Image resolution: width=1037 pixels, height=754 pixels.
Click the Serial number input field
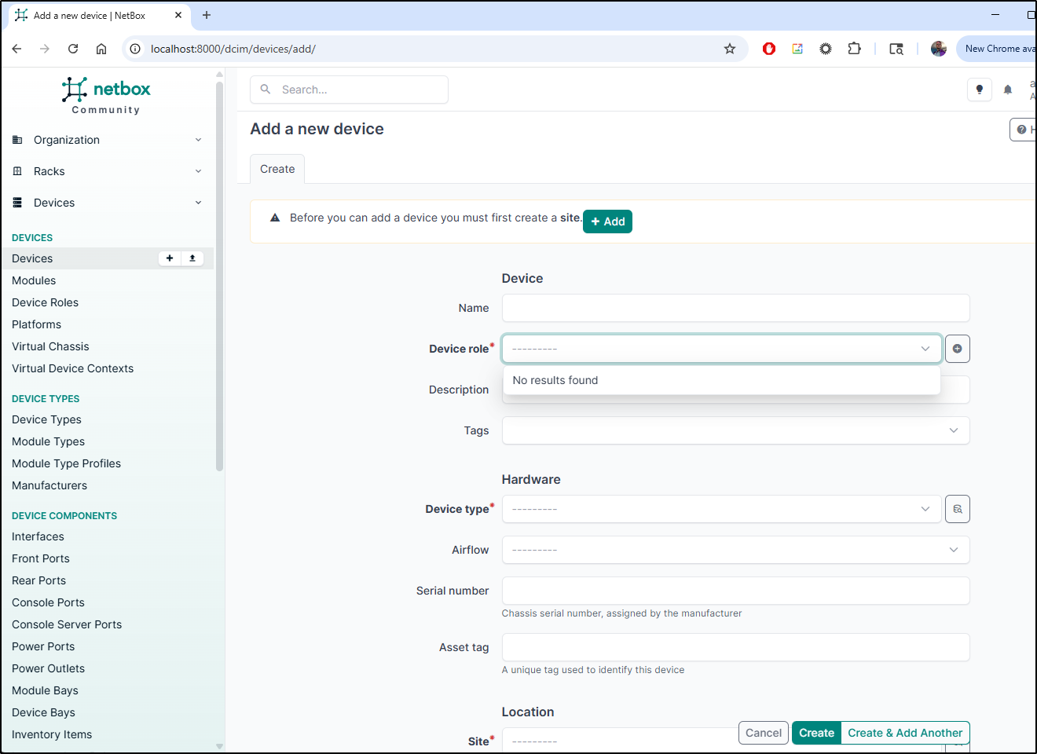pyautogui.click(x=735, y=591)
